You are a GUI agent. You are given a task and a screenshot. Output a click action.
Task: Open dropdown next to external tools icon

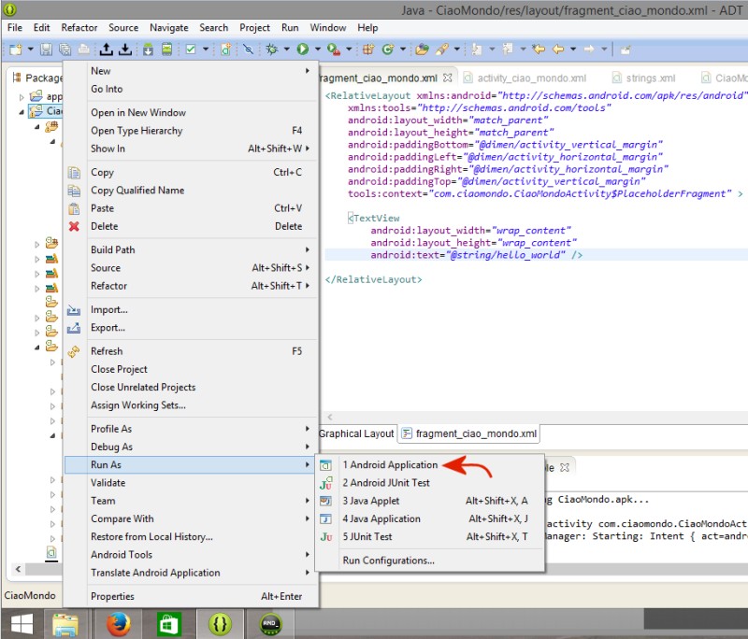coord(349,50)
